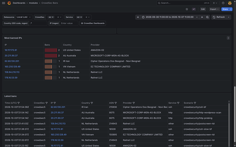Screen dimensions: 236x147
Task: Shift time range forward
Action: (x=202, y=17)
